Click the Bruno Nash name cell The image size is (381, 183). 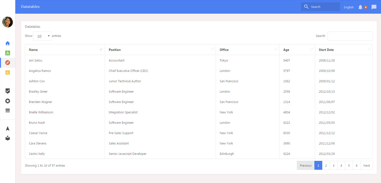[65, 122]
